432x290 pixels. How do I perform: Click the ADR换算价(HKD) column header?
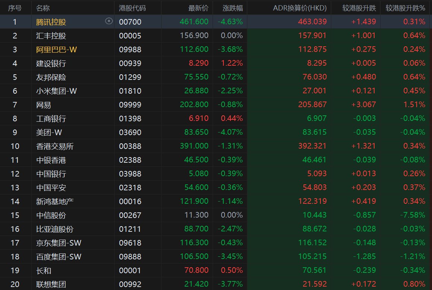coord(300,8)
